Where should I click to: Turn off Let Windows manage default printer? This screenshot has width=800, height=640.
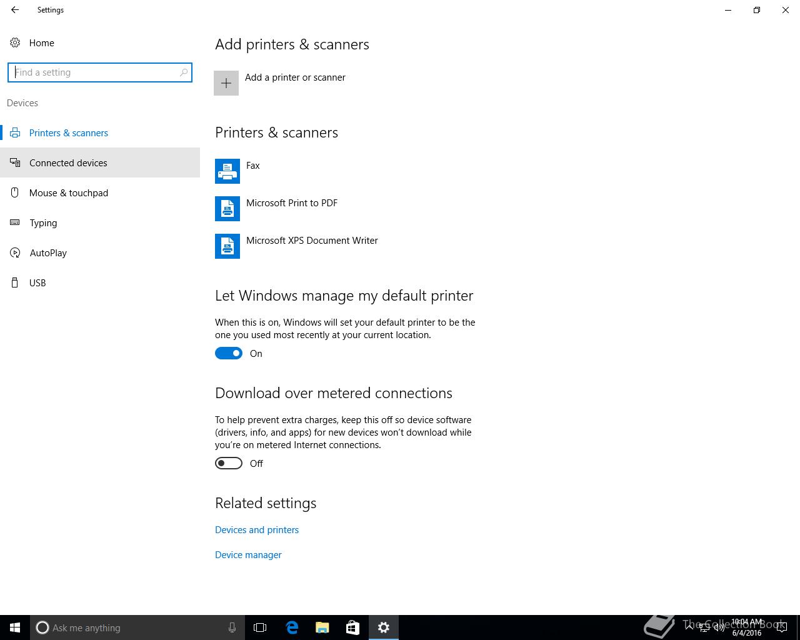click(229, 353)
